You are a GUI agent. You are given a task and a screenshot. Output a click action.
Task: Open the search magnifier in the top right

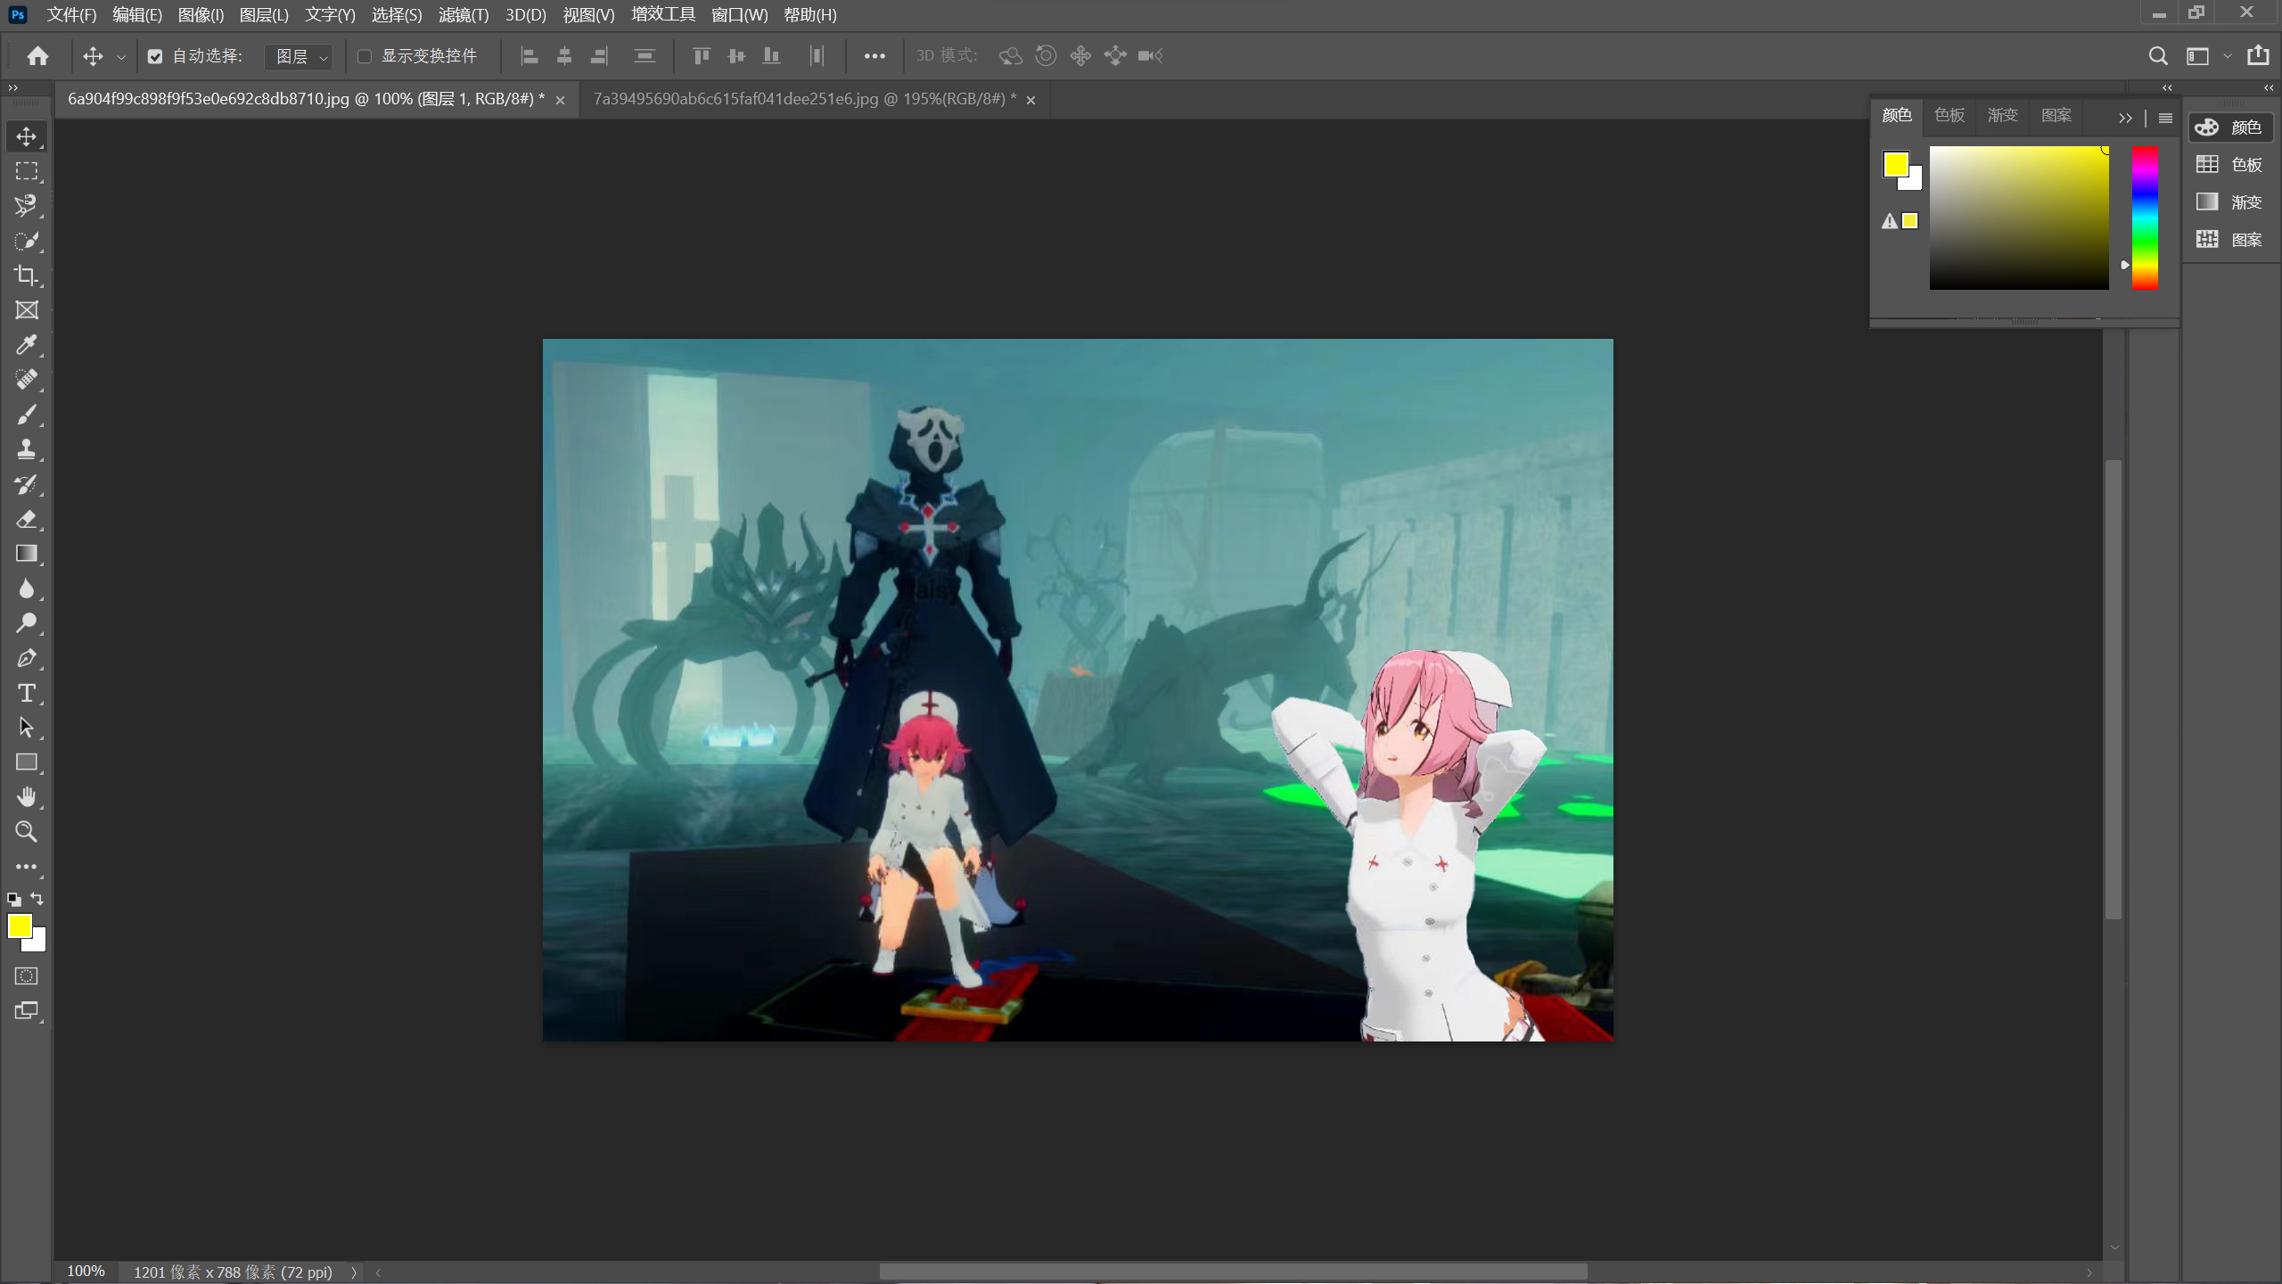(2157, 56)
